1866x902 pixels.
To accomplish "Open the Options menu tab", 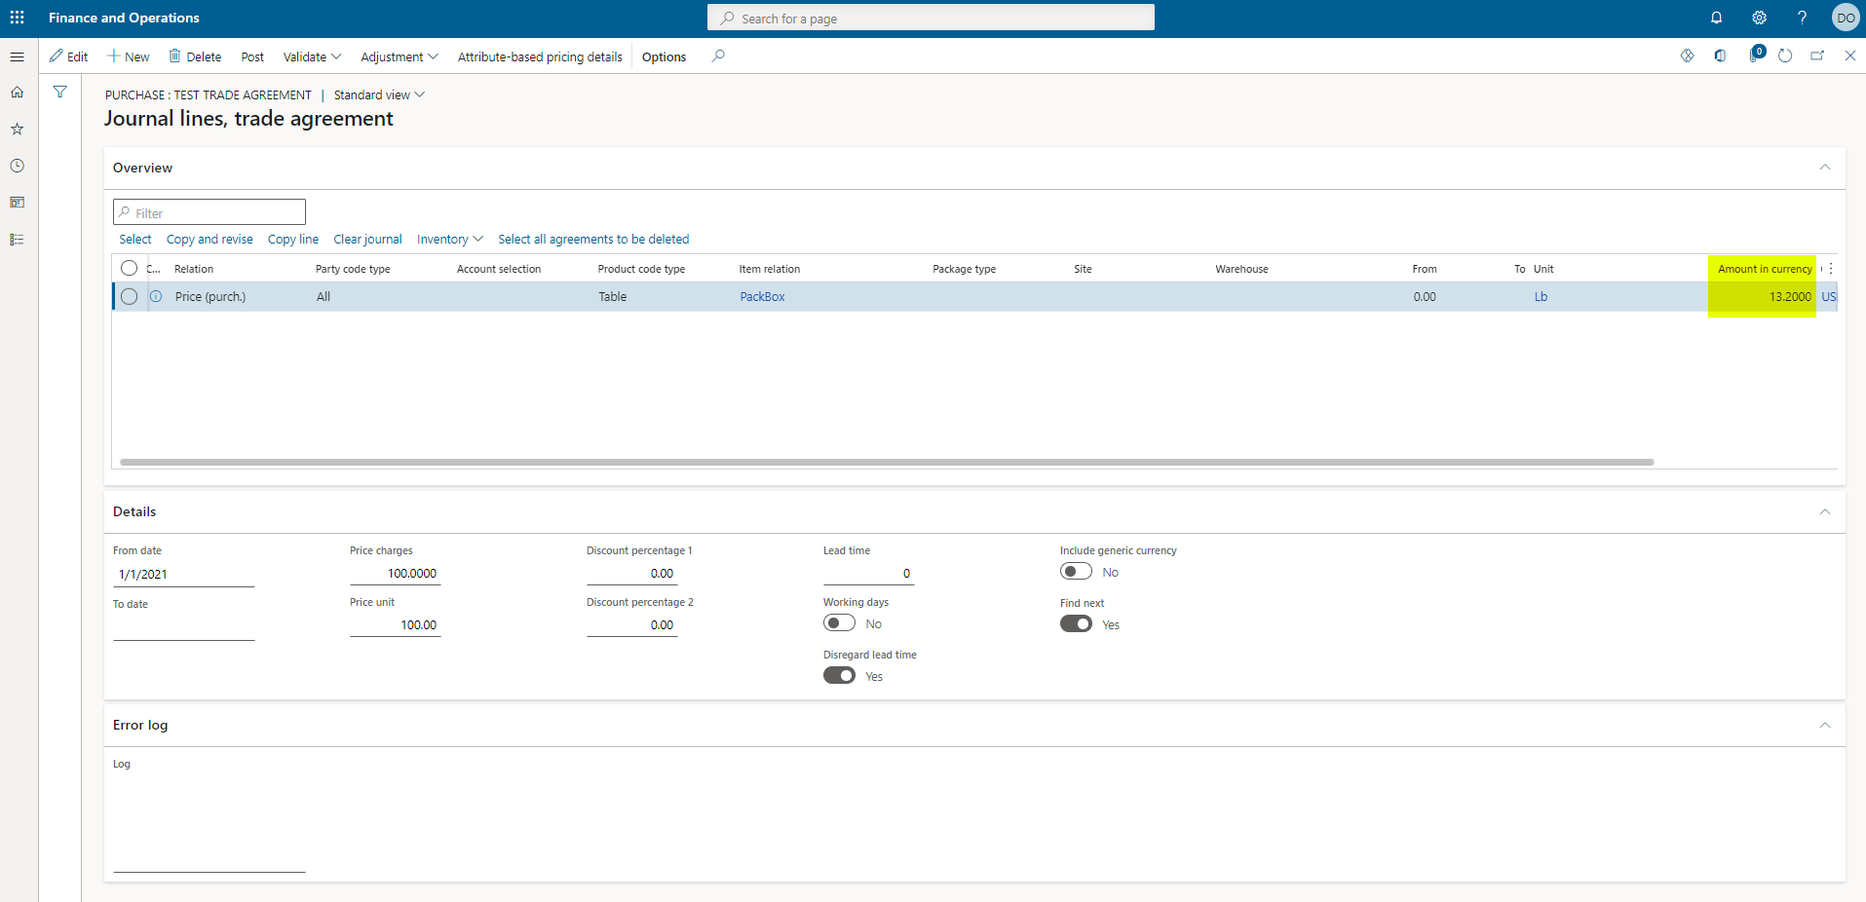I will pos(664,56).
